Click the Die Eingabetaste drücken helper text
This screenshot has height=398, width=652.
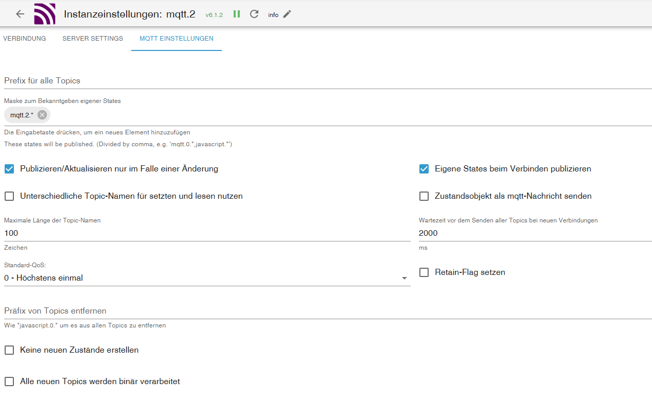pos(97,132)
